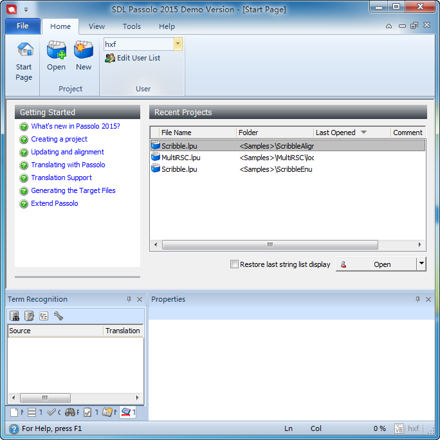Click the Translation column header
Screen dimensions: 440x440
(123, 331)
